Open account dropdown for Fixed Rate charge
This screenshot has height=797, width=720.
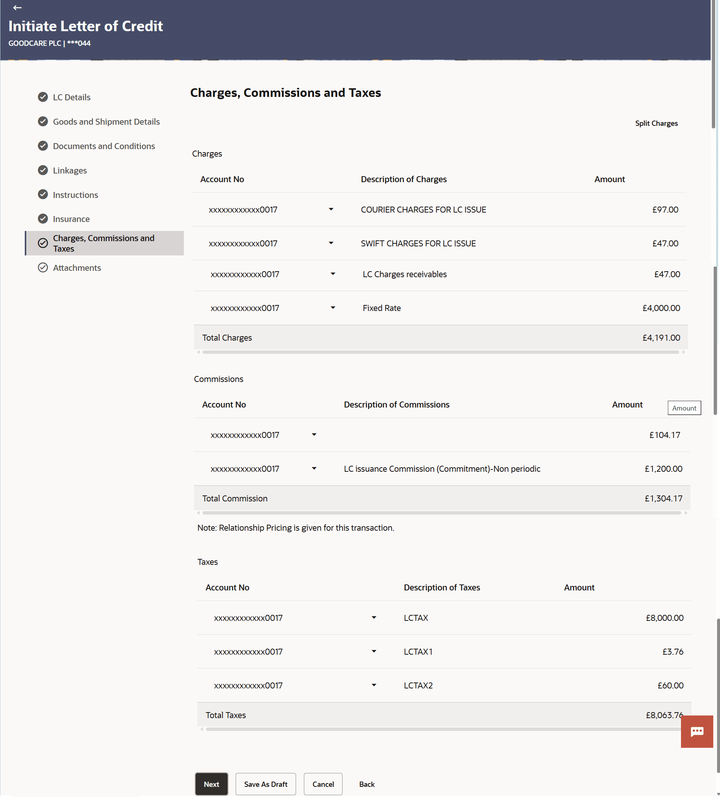click(x=333, y=308)
